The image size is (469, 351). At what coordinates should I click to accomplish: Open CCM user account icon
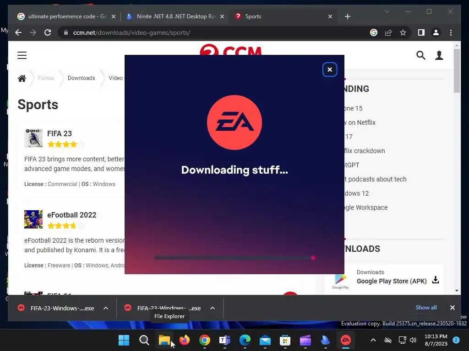(x=439, y=55)
